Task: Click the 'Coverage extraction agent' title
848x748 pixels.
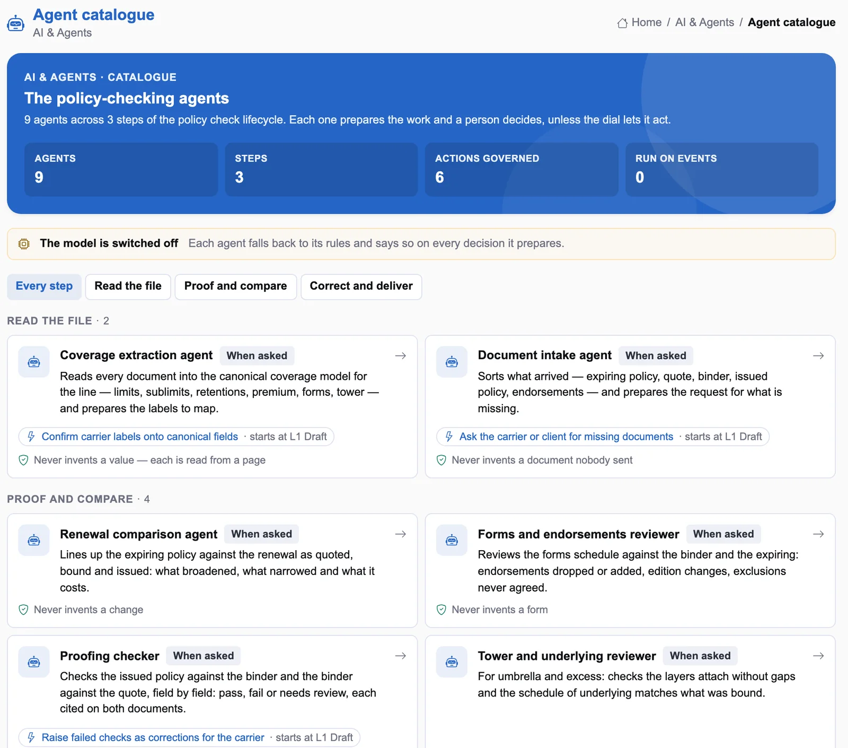Action: 136,355
